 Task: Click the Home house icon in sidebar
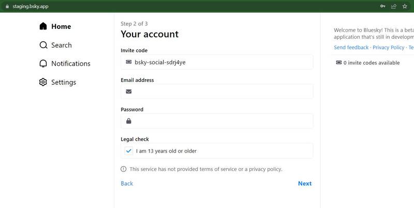pos(43,26)
